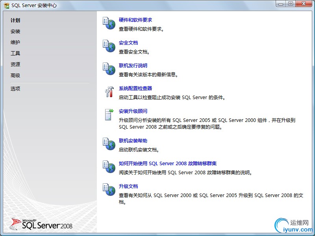Open the 维护 page in the sidebar

[x=15, y=42]
